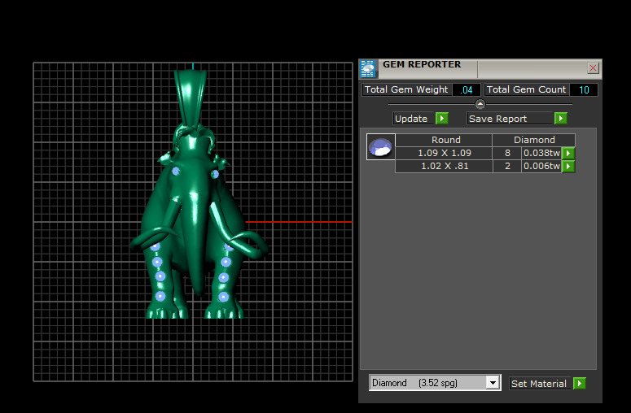This screenshot has width=631, height=413.
Task: Click the 0.038tw weight cell
Action: click(x=541, y=153)
